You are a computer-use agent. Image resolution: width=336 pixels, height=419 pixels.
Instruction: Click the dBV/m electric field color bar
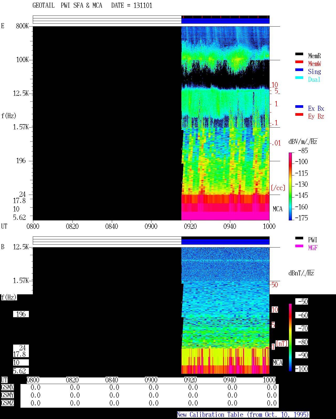click(x=290, y=186)
